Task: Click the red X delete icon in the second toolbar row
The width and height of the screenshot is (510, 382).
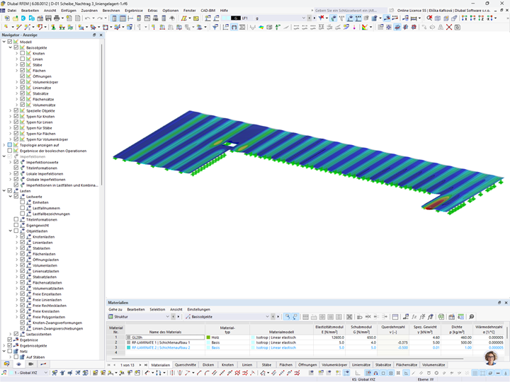Action: click(449, 28)
